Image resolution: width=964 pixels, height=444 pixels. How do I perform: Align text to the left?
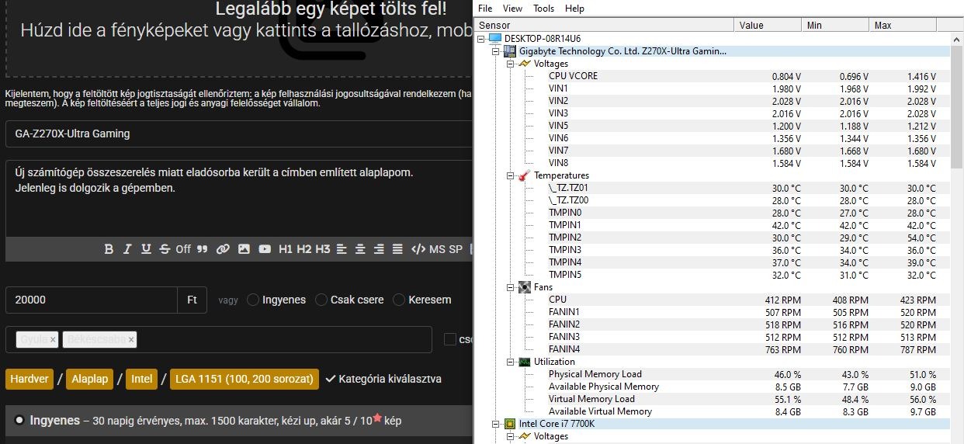point(342,249)
